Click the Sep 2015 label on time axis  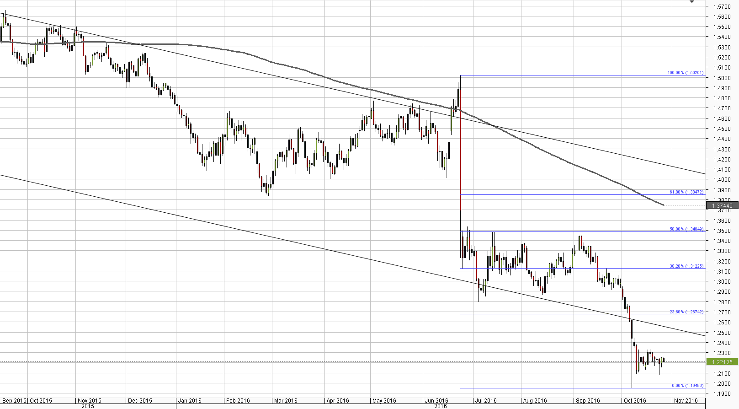14,401
